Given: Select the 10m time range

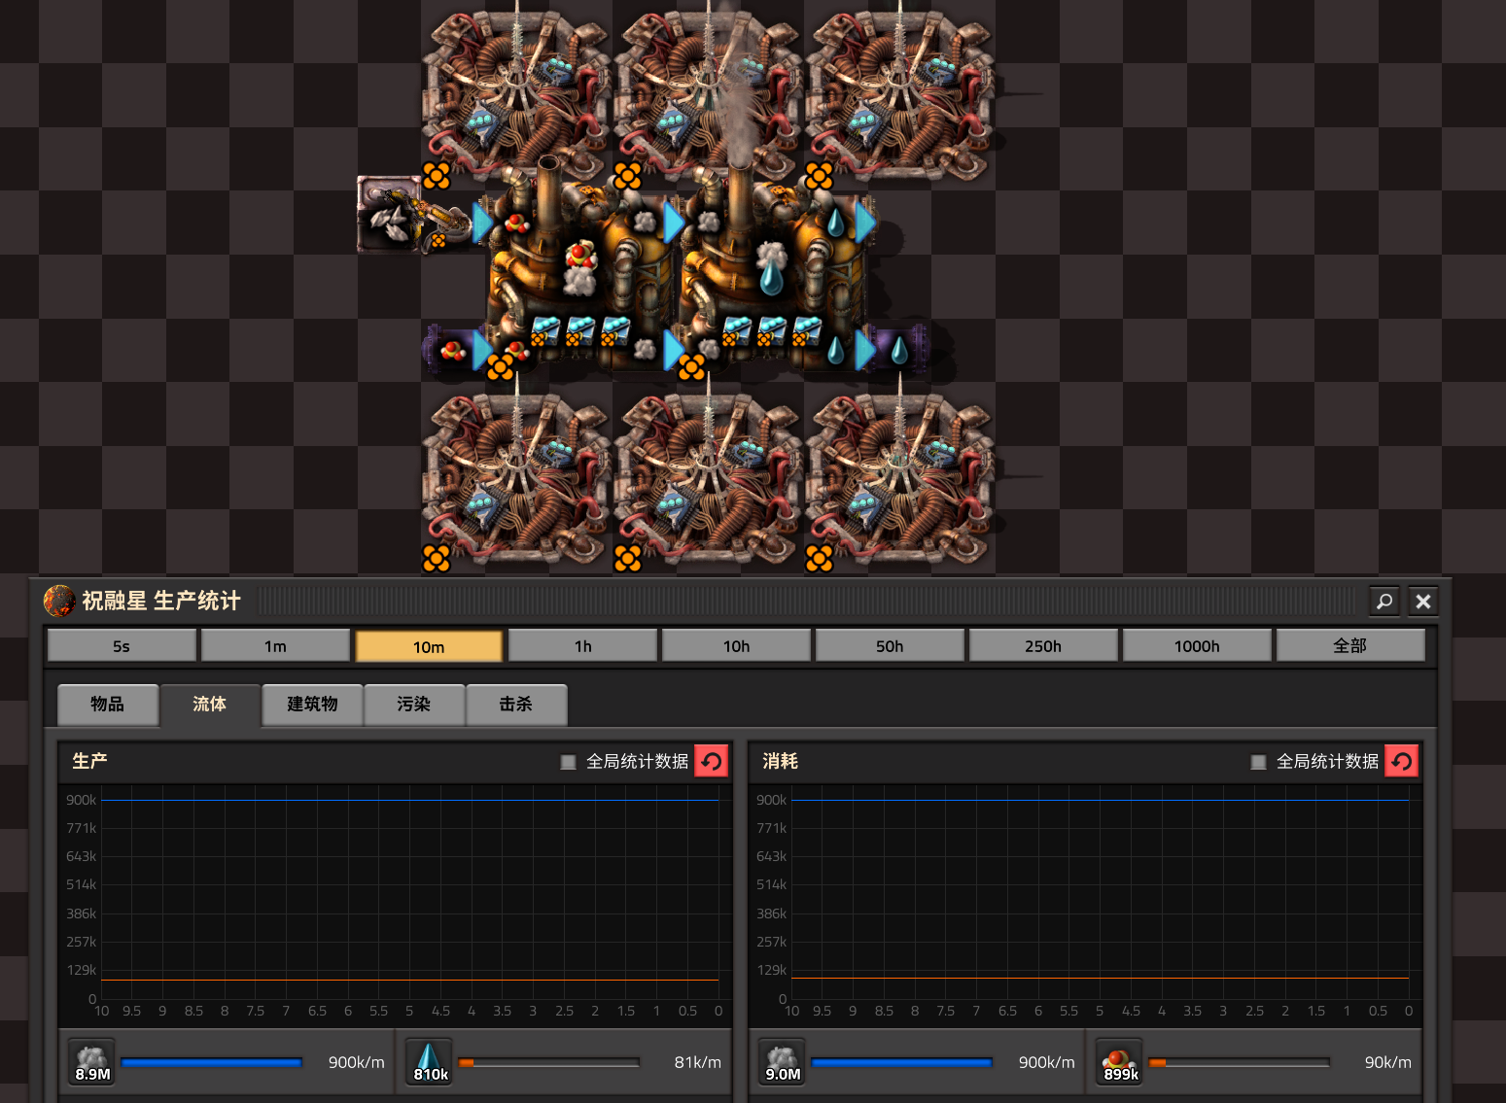Looking at the screenshot, I should pyautogui.click(x=429, y=645).
